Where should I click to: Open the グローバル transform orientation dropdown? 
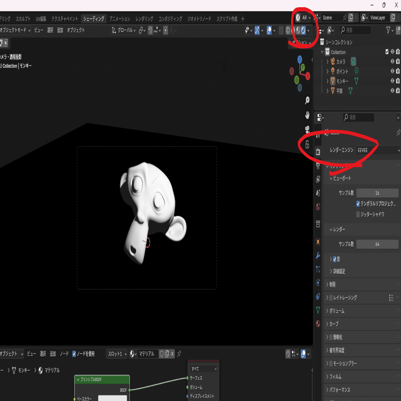124,30
